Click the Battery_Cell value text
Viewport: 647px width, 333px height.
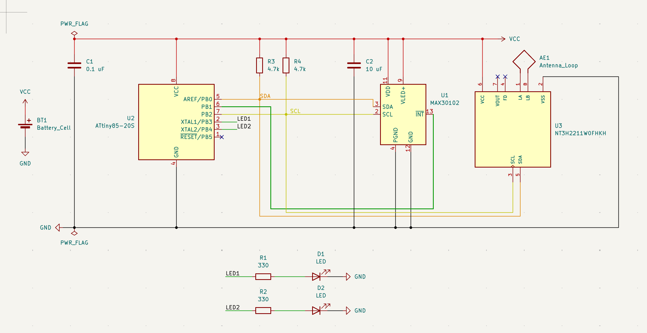[x=54, y=128]
